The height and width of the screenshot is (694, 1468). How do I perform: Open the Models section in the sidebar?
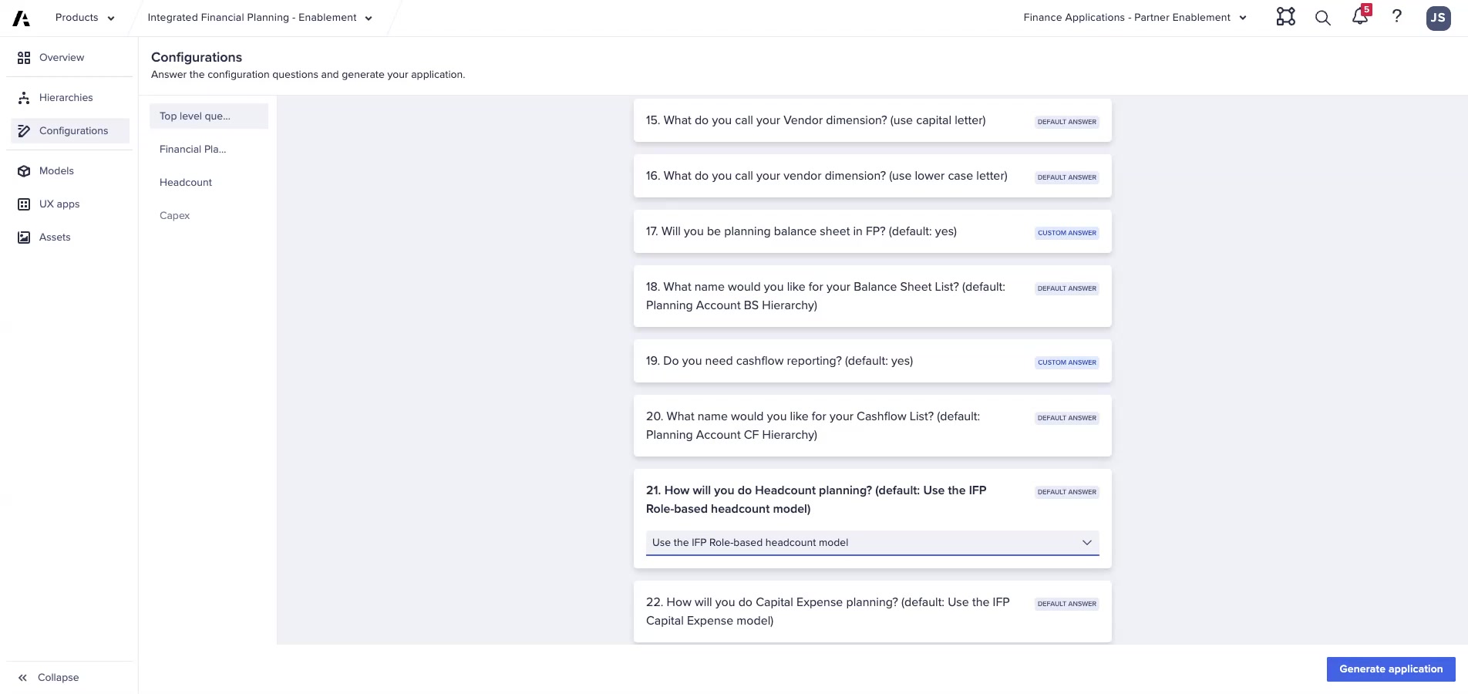[56, 170]
